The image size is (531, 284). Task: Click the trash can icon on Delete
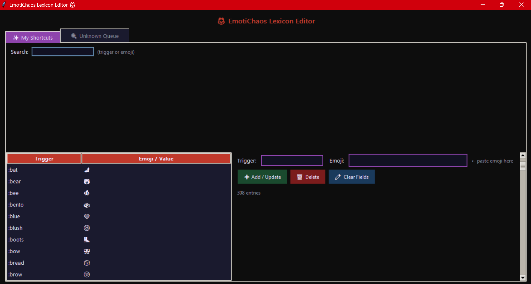(300, 177)
